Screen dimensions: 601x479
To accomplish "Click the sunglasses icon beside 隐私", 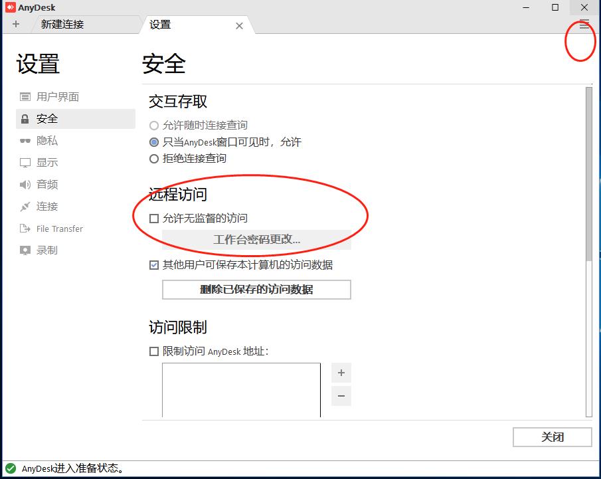I will tap(25, 141).
